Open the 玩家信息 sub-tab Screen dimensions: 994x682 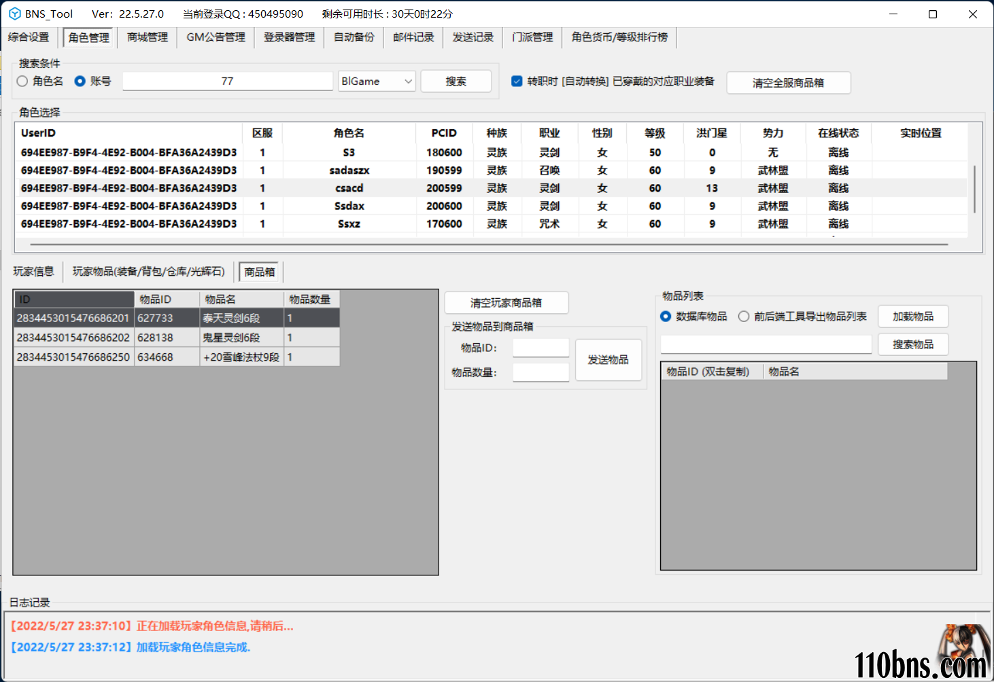click(x=33, y=272)
